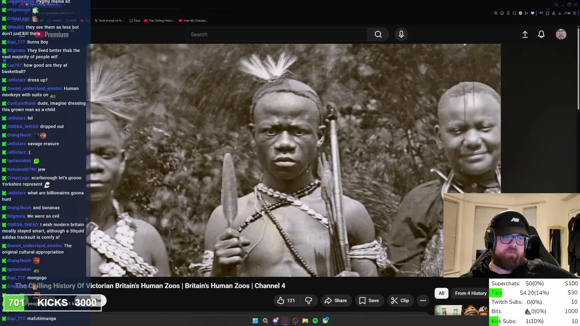The image size is (580, 326).
Task: Click the shield ad-blocker toolbar icon
Action: 520,13
